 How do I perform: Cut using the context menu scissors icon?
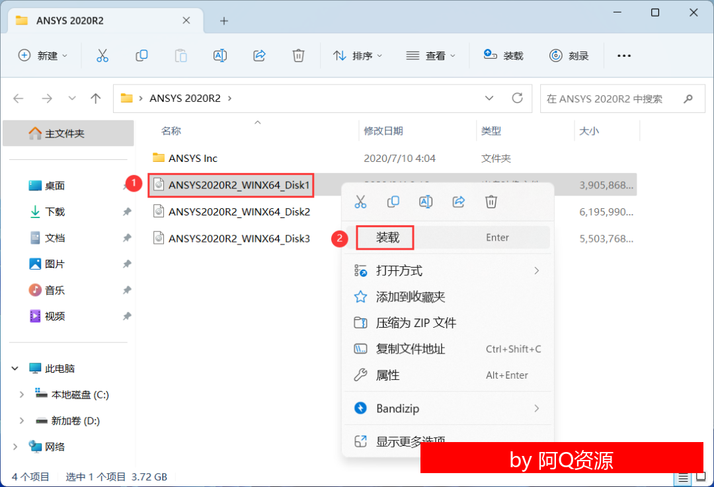360,202
